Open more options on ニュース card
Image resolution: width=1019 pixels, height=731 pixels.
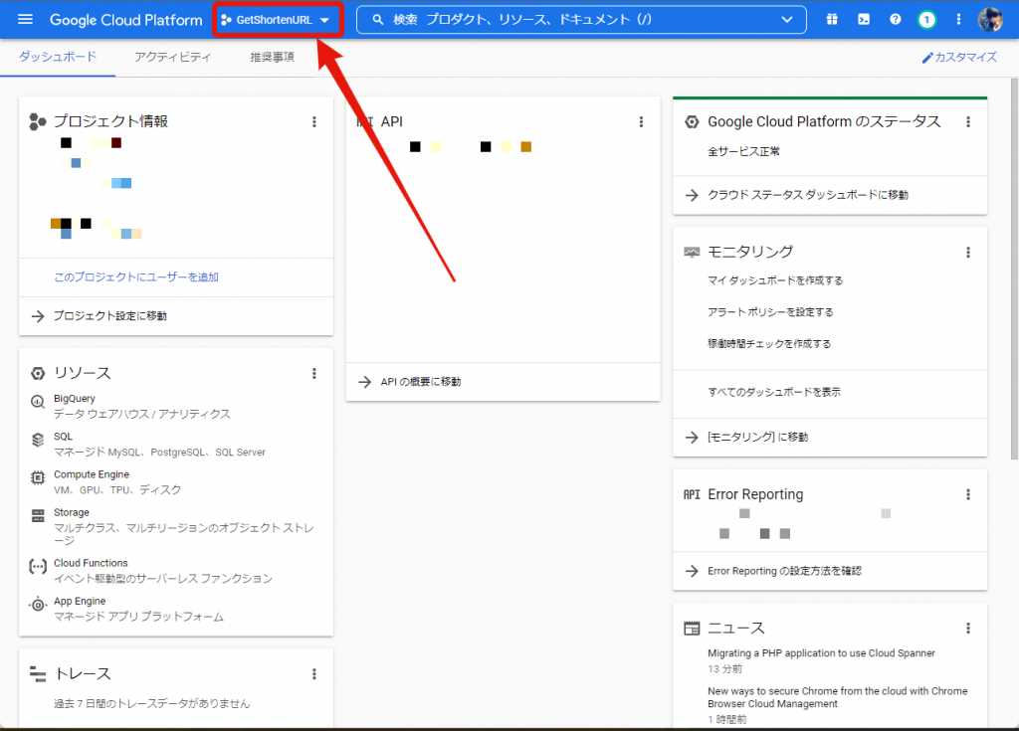(968, 629)
